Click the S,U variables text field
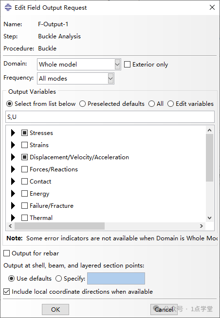Image resolution: width=220 pixels, height=318 pixels. [110, 117]
